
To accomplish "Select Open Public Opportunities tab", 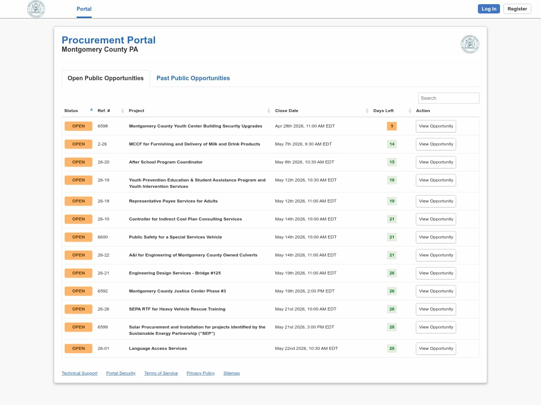I will 106,78.
